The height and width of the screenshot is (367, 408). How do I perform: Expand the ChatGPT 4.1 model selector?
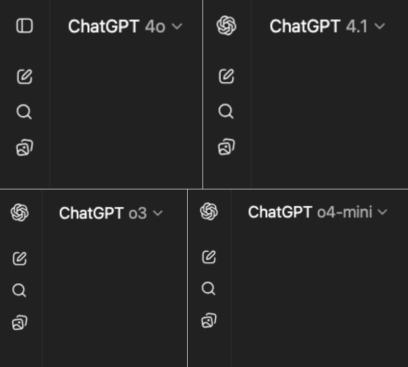pos(327,26)
